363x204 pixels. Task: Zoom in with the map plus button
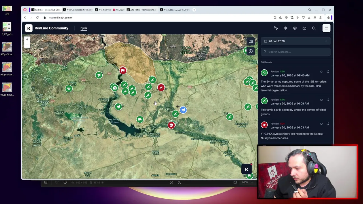tap(27, 39)
